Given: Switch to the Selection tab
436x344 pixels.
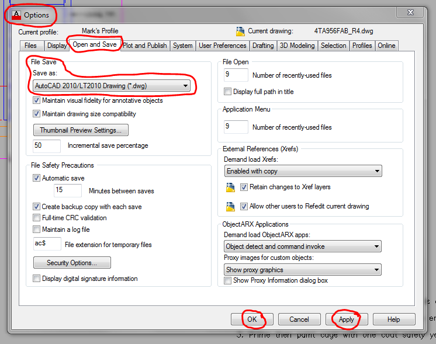Looking at the screenshot, I should pos(333,46).
